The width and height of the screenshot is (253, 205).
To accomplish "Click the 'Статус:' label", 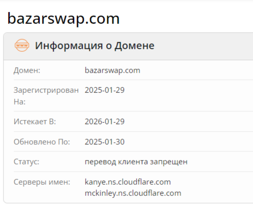I will pos(26,162).
